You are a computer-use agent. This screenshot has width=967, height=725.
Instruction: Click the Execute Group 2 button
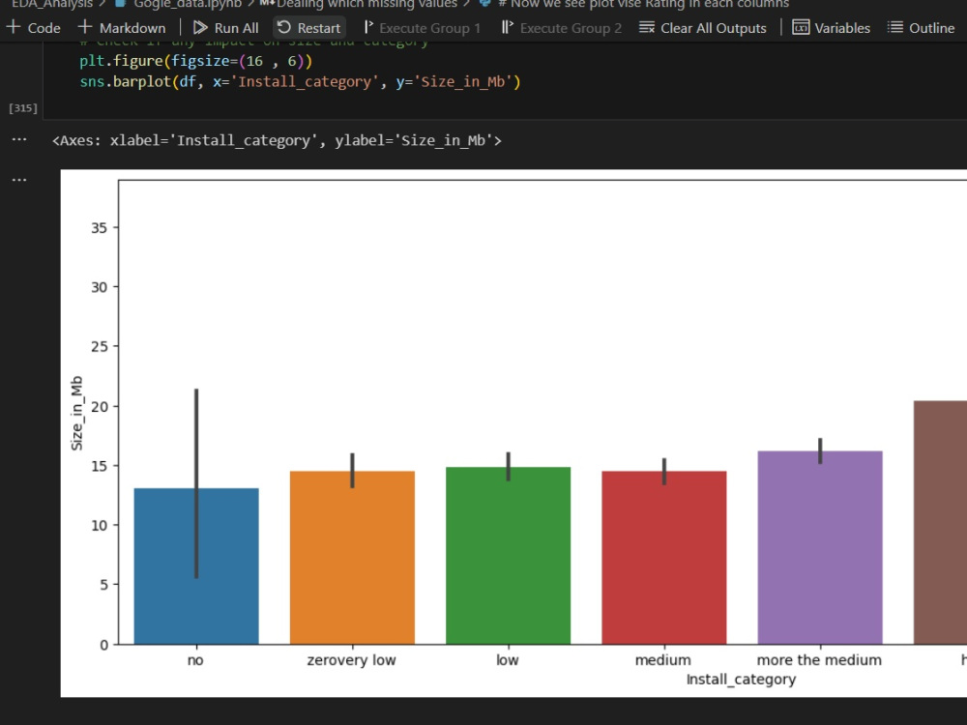561,27
